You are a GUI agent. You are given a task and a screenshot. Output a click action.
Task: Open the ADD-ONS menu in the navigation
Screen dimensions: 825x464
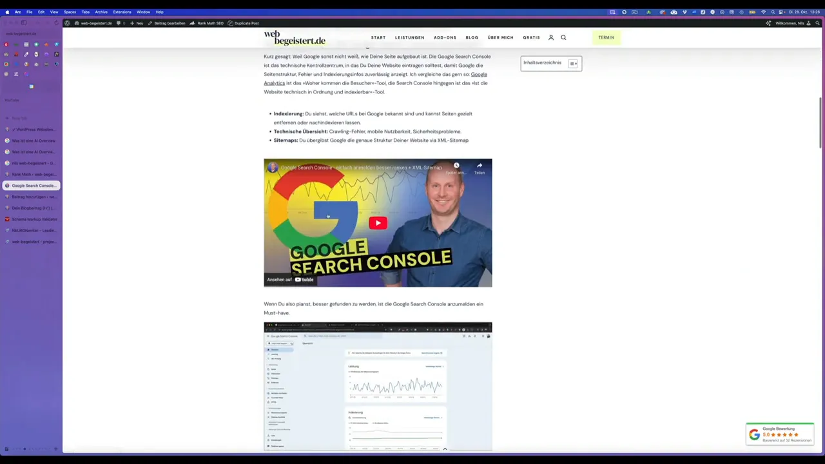click(445, 37)
